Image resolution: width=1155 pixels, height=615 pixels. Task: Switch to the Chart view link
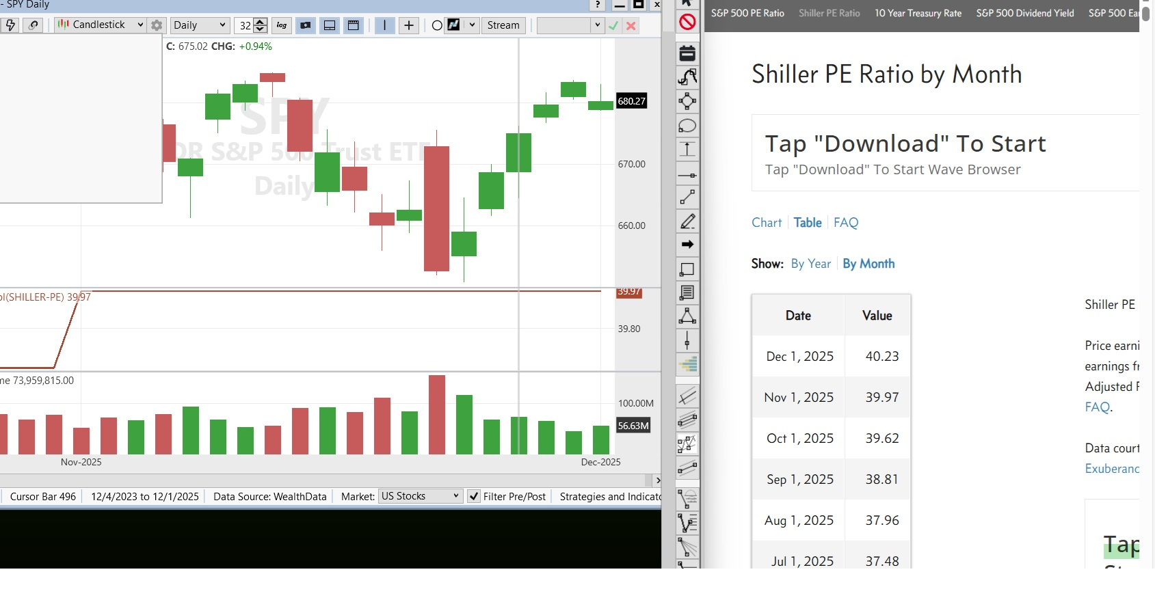[767, 223]
